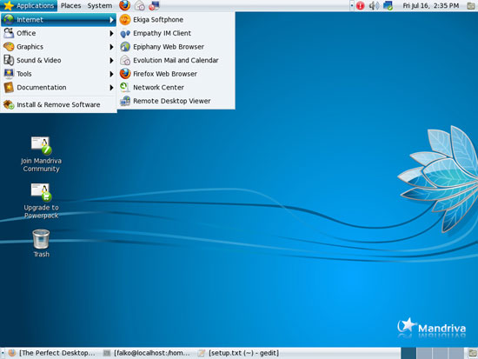This screenshot has height=359, width=478.
Task: Close the Applications menu via its panel button
Action: pos(29,5)
